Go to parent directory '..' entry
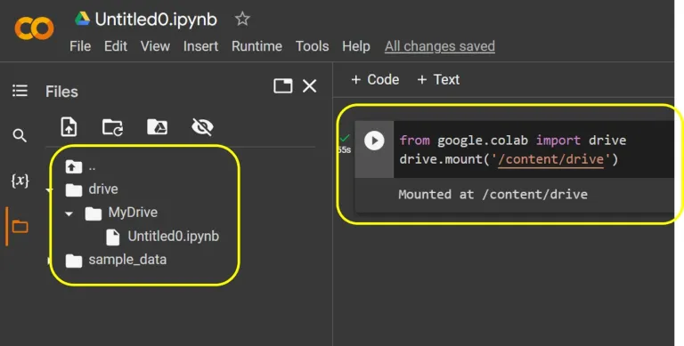The width and height of the screenshot is (684, 346). click(81, 166)
